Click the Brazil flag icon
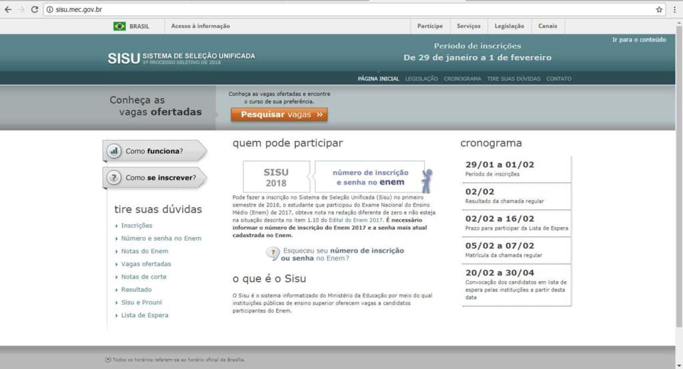This screenshot has width=683, height=369. tap(119, 26)
